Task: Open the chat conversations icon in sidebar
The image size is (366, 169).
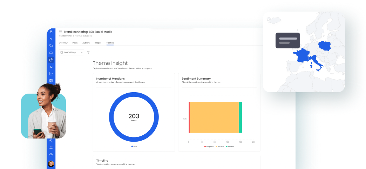Action: coord(51,46)
